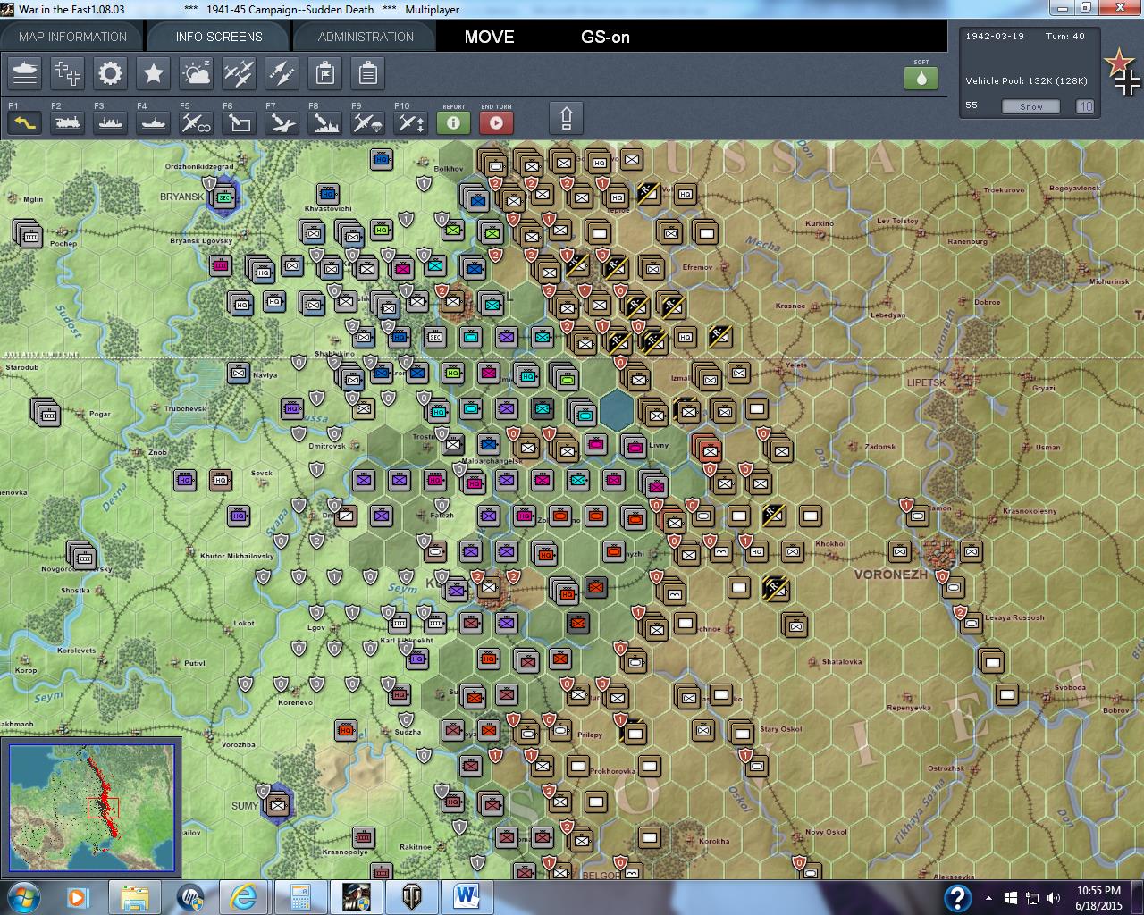Click the red star and cross side emblem
This screenshot has height=915, width=1144.
pyautogui.click(x=1122, y=72)
